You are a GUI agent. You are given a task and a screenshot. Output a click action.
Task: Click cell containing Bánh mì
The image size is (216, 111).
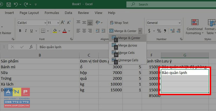pos(40,67)
